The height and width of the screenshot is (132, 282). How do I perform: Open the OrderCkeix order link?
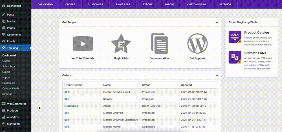pos(71,106)
